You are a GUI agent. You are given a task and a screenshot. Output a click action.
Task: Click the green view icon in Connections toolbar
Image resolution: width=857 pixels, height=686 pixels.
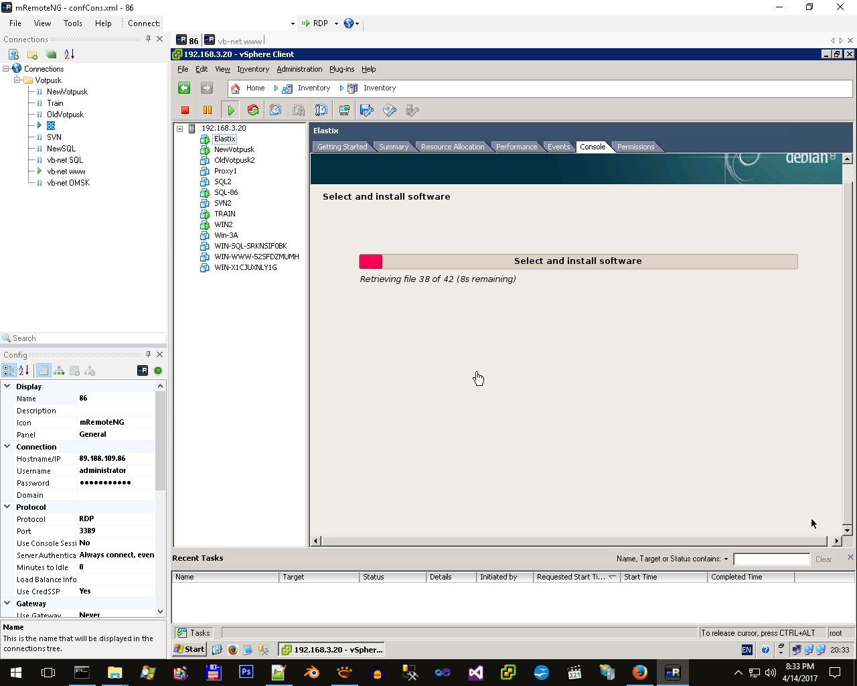(51, 54)
